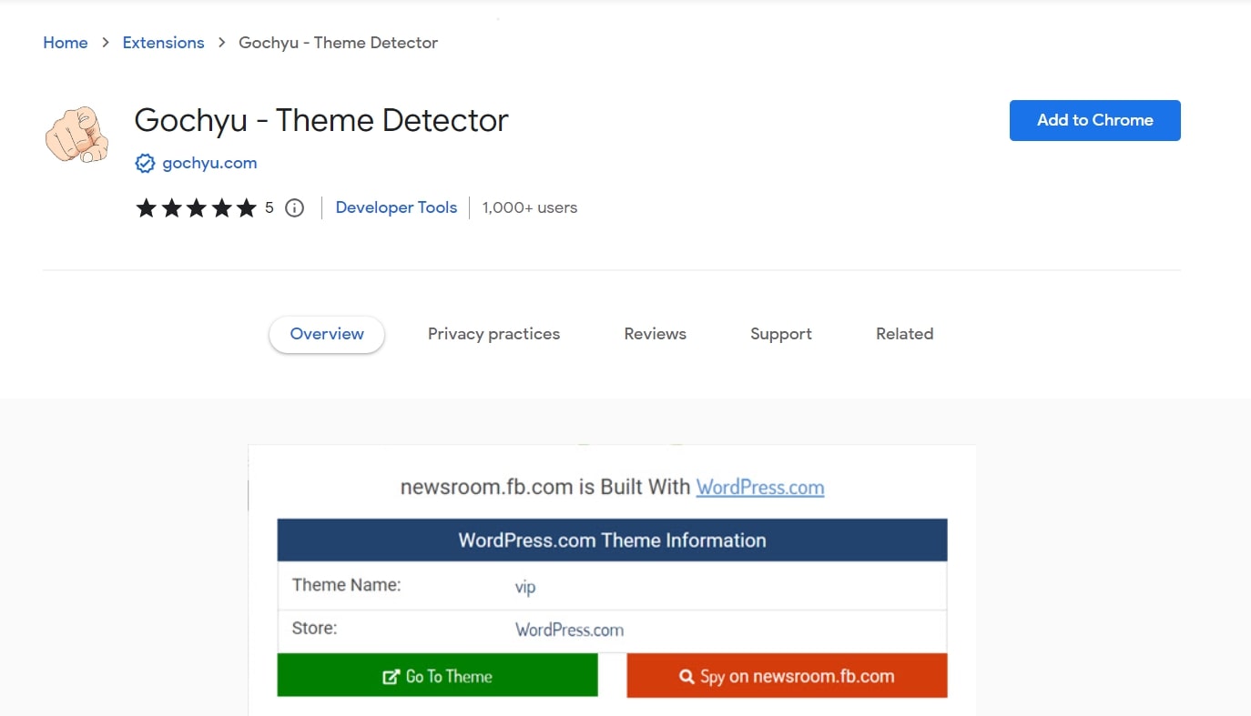Click the Theme Name: label
Screen dimensions: 1251x716
[346, 585]
